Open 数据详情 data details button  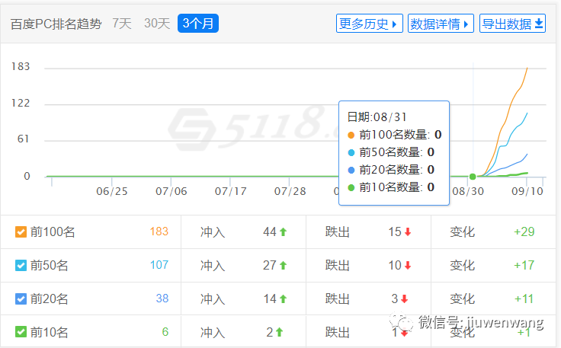[x=441, y=24]
